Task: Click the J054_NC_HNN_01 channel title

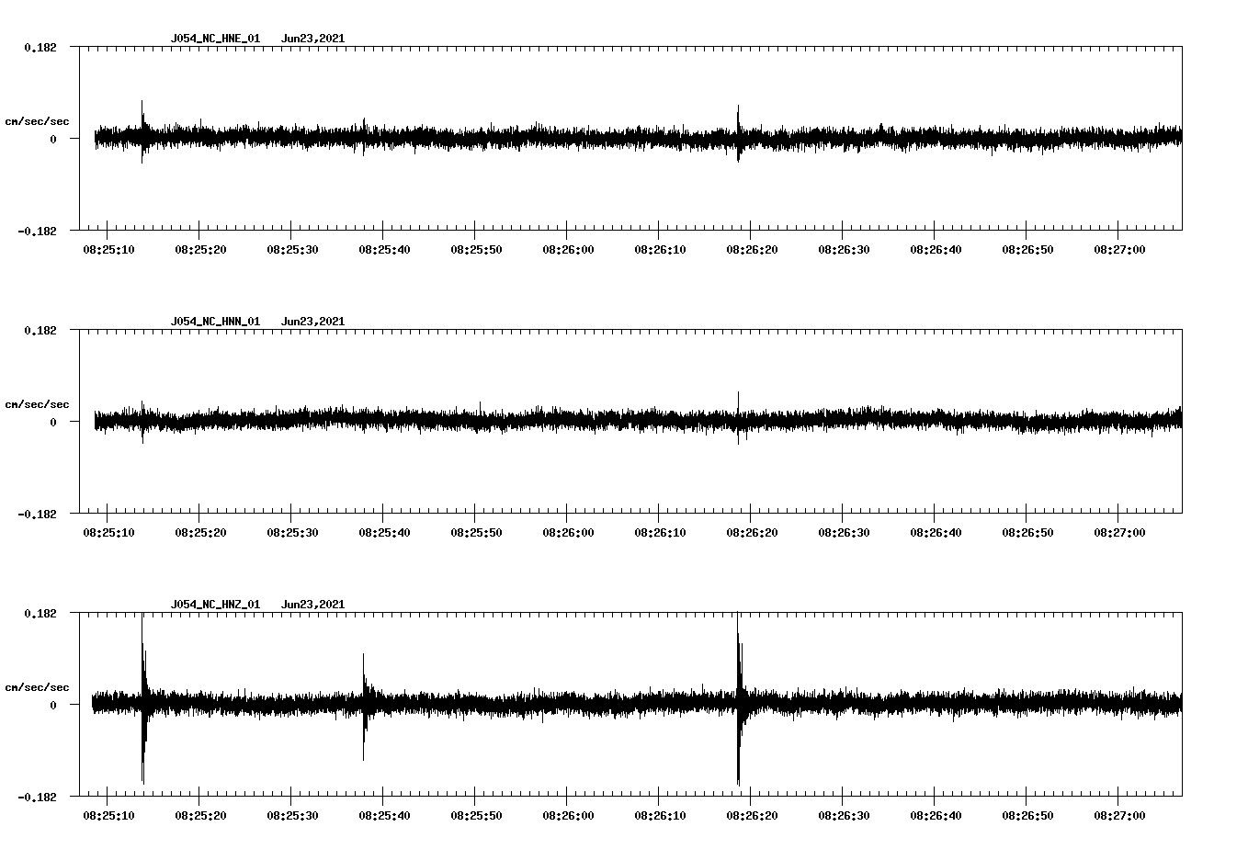Action: point(215,322)
